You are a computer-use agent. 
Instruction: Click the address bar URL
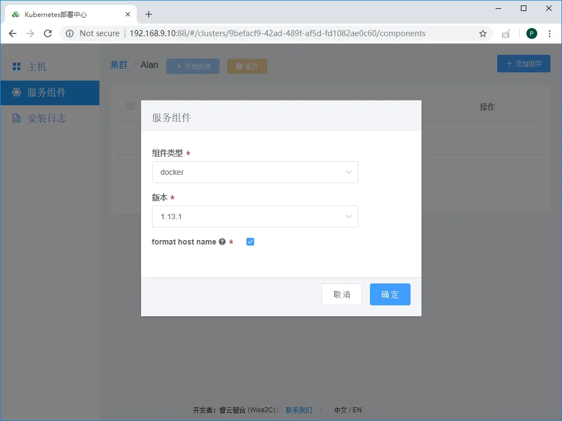click(x=277, y=33)
